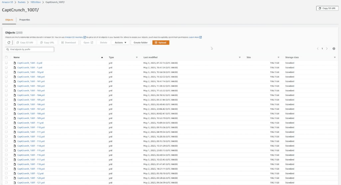Check the box for CaptCrunch_100T - 101.ycd
The width and height of the screenshot is (341, 185).
6,81
